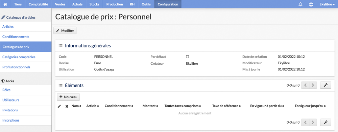Open the help lifebuoy icon

click(311, 4)
